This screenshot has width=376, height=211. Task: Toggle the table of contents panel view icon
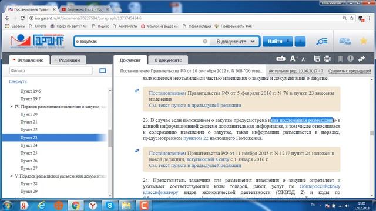pyautogui.click(x=103, y=70)
